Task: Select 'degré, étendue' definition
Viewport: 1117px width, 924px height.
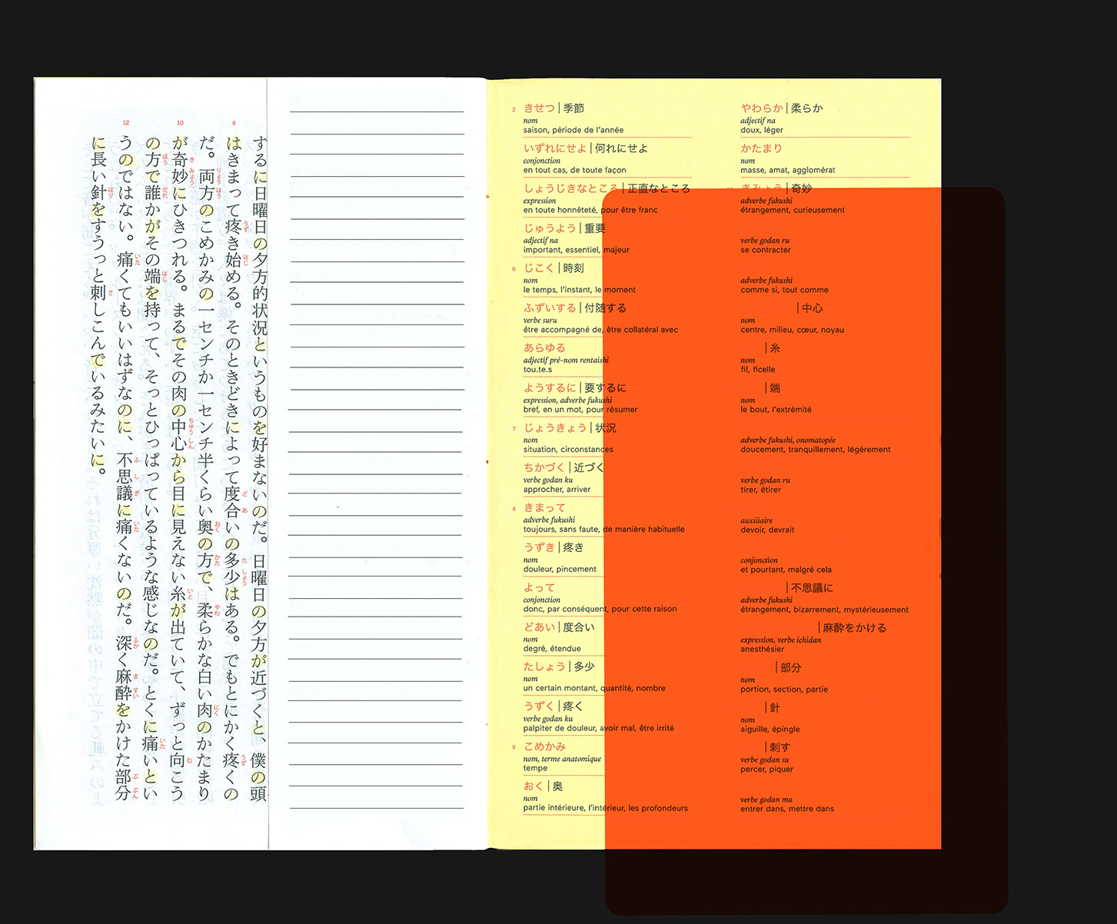Action: click(x=552, y=649)
